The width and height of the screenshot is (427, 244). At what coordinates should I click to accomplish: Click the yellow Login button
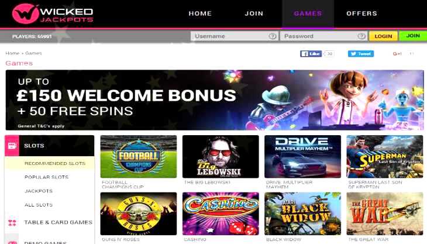(x=383, y=36)
